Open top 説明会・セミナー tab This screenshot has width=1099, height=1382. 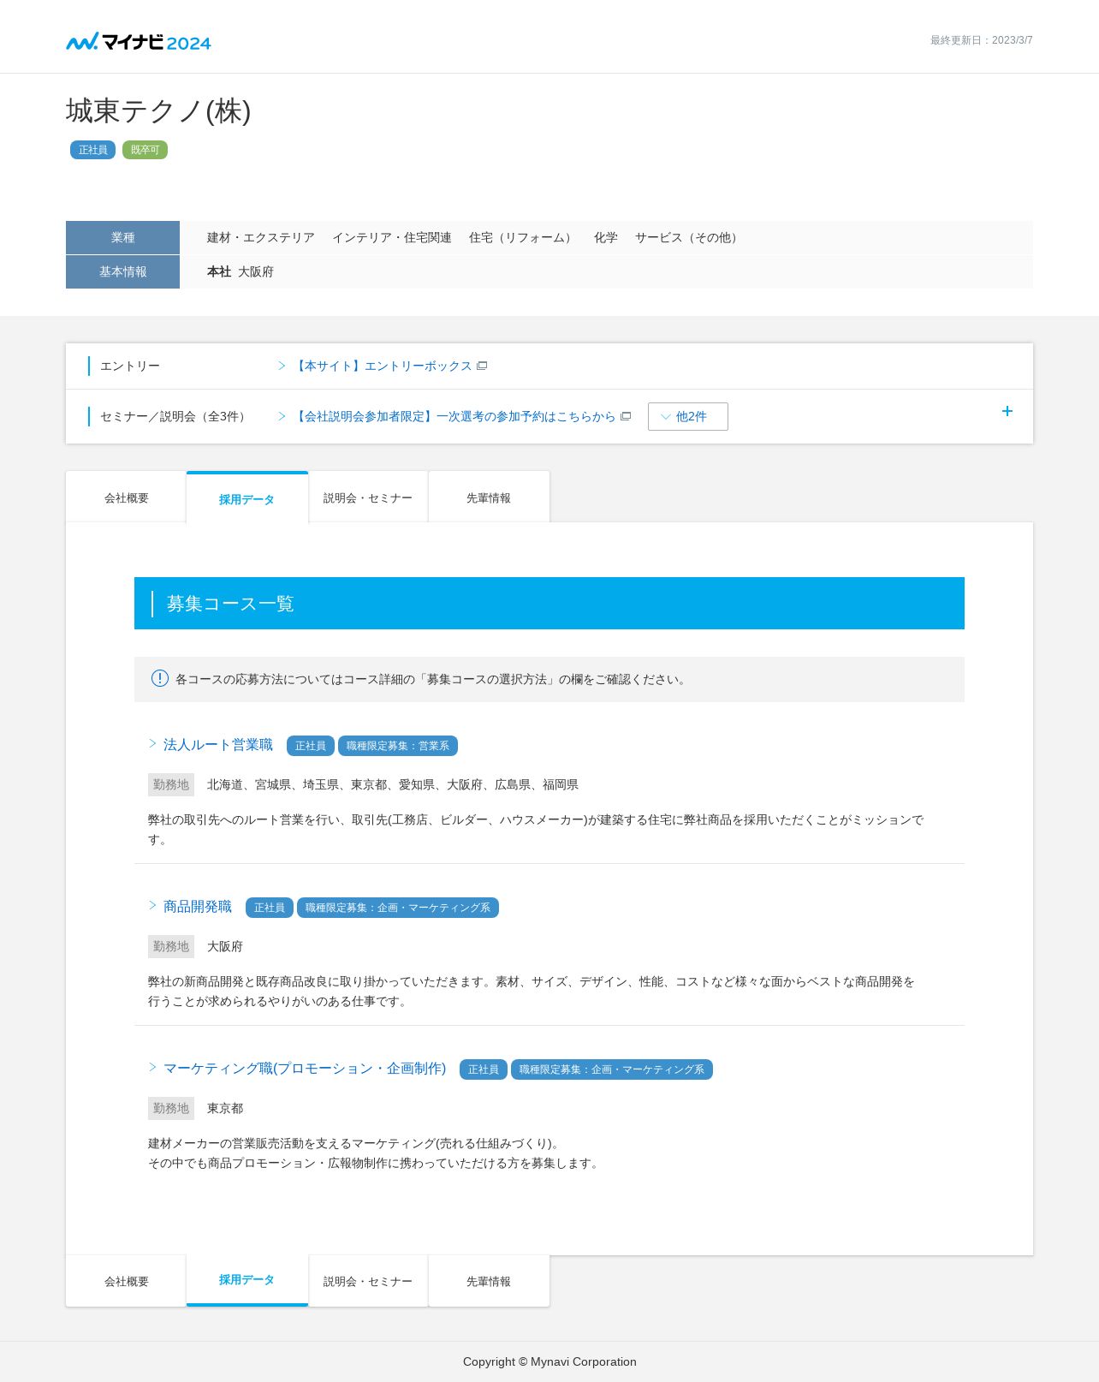[x=368, y=497]
